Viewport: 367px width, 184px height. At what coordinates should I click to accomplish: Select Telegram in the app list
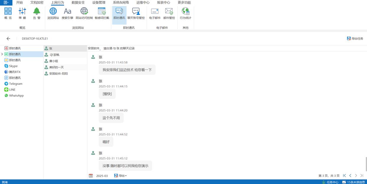tap(15, 84)
